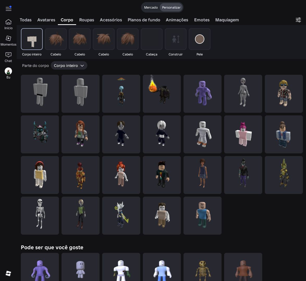Select the white spiky hair warrior with keyblade
Screen dimensions: 306x281
[121, 215]
